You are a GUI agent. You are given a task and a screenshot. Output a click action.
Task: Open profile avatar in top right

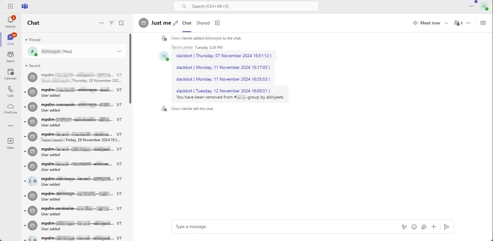coord(484,6)
